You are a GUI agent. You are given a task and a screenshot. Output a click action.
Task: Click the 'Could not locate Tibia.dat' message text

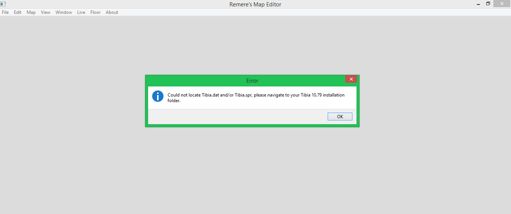point(256,98)
